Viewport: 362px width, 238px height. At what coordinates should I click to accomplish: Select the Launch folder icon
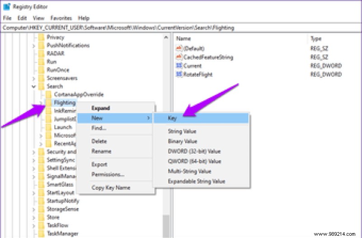pyautogui.click(x=48, y=127)
